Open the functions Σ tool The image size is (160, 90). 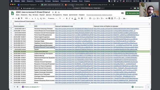119,18
